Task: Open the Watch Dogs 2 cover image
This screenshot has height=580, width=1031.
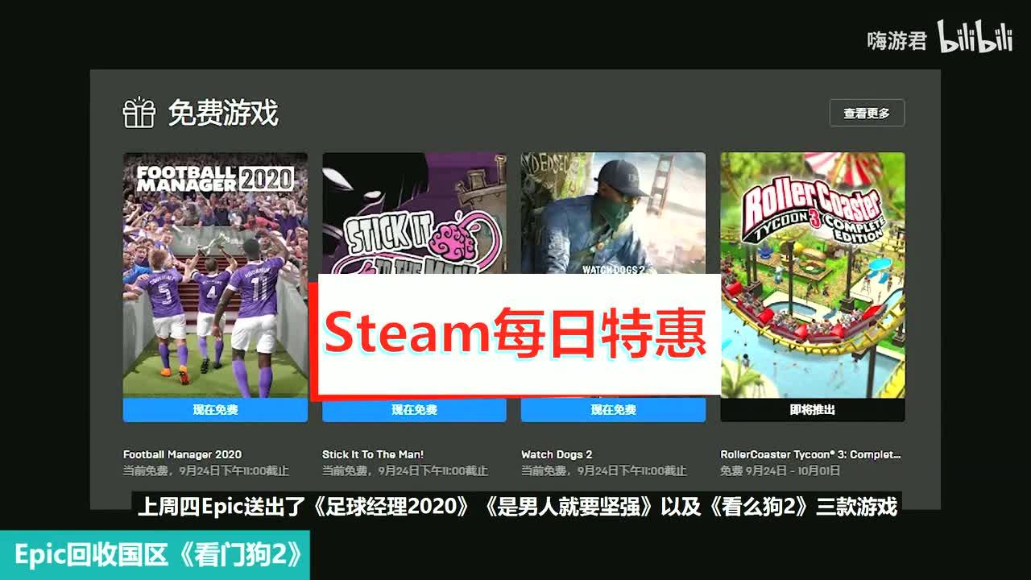Action: coord(613,213)
